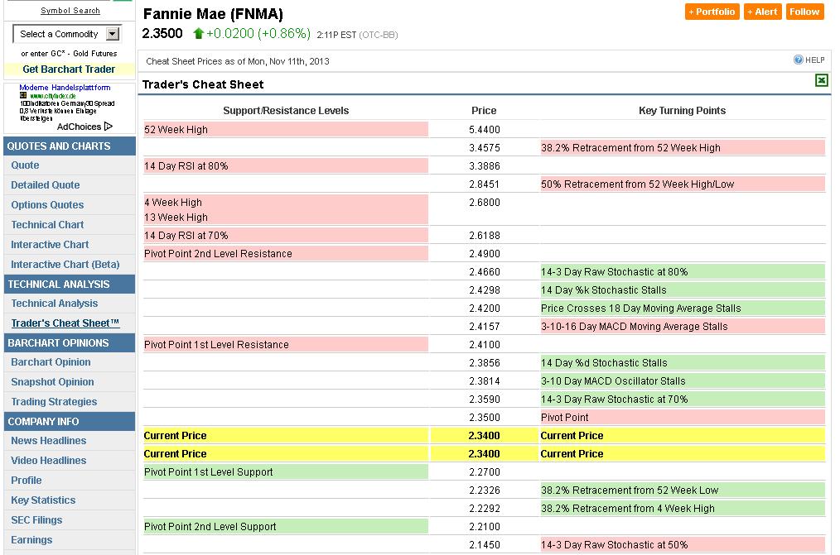Click Get Barchart Trader link

tap(69, 69)
